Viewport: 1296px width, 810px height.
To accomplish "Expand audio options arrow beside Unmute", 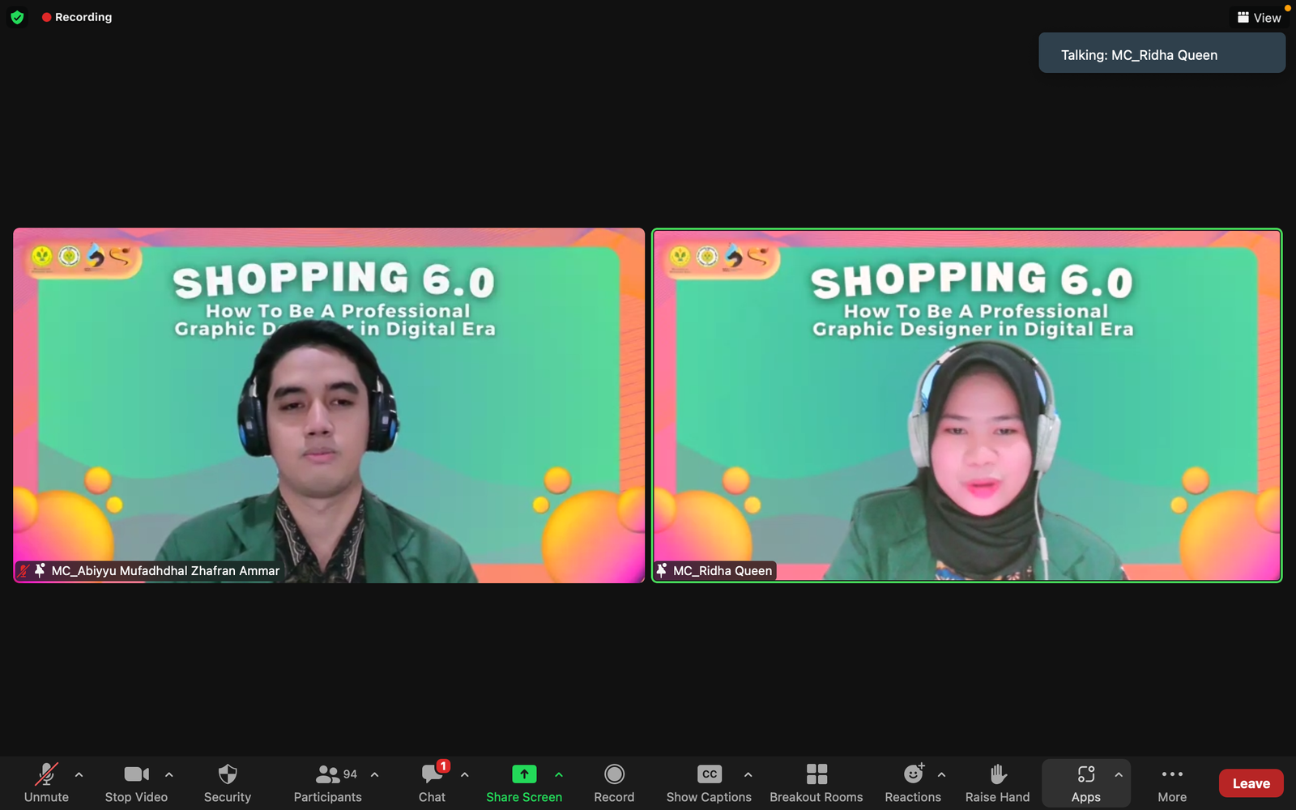I will click(79, 775).
